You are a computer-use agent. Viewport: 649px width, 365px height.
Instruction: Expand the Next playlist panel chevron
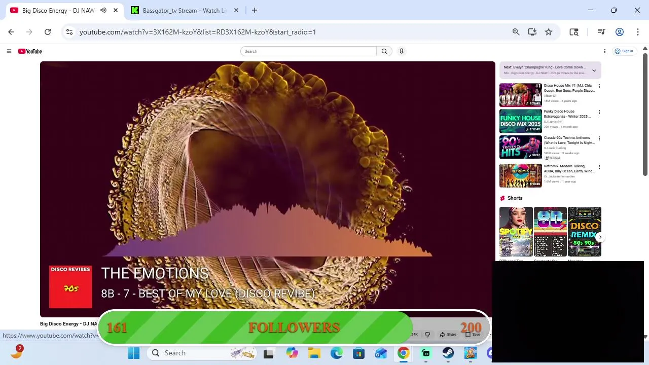[x=594, y=70]
